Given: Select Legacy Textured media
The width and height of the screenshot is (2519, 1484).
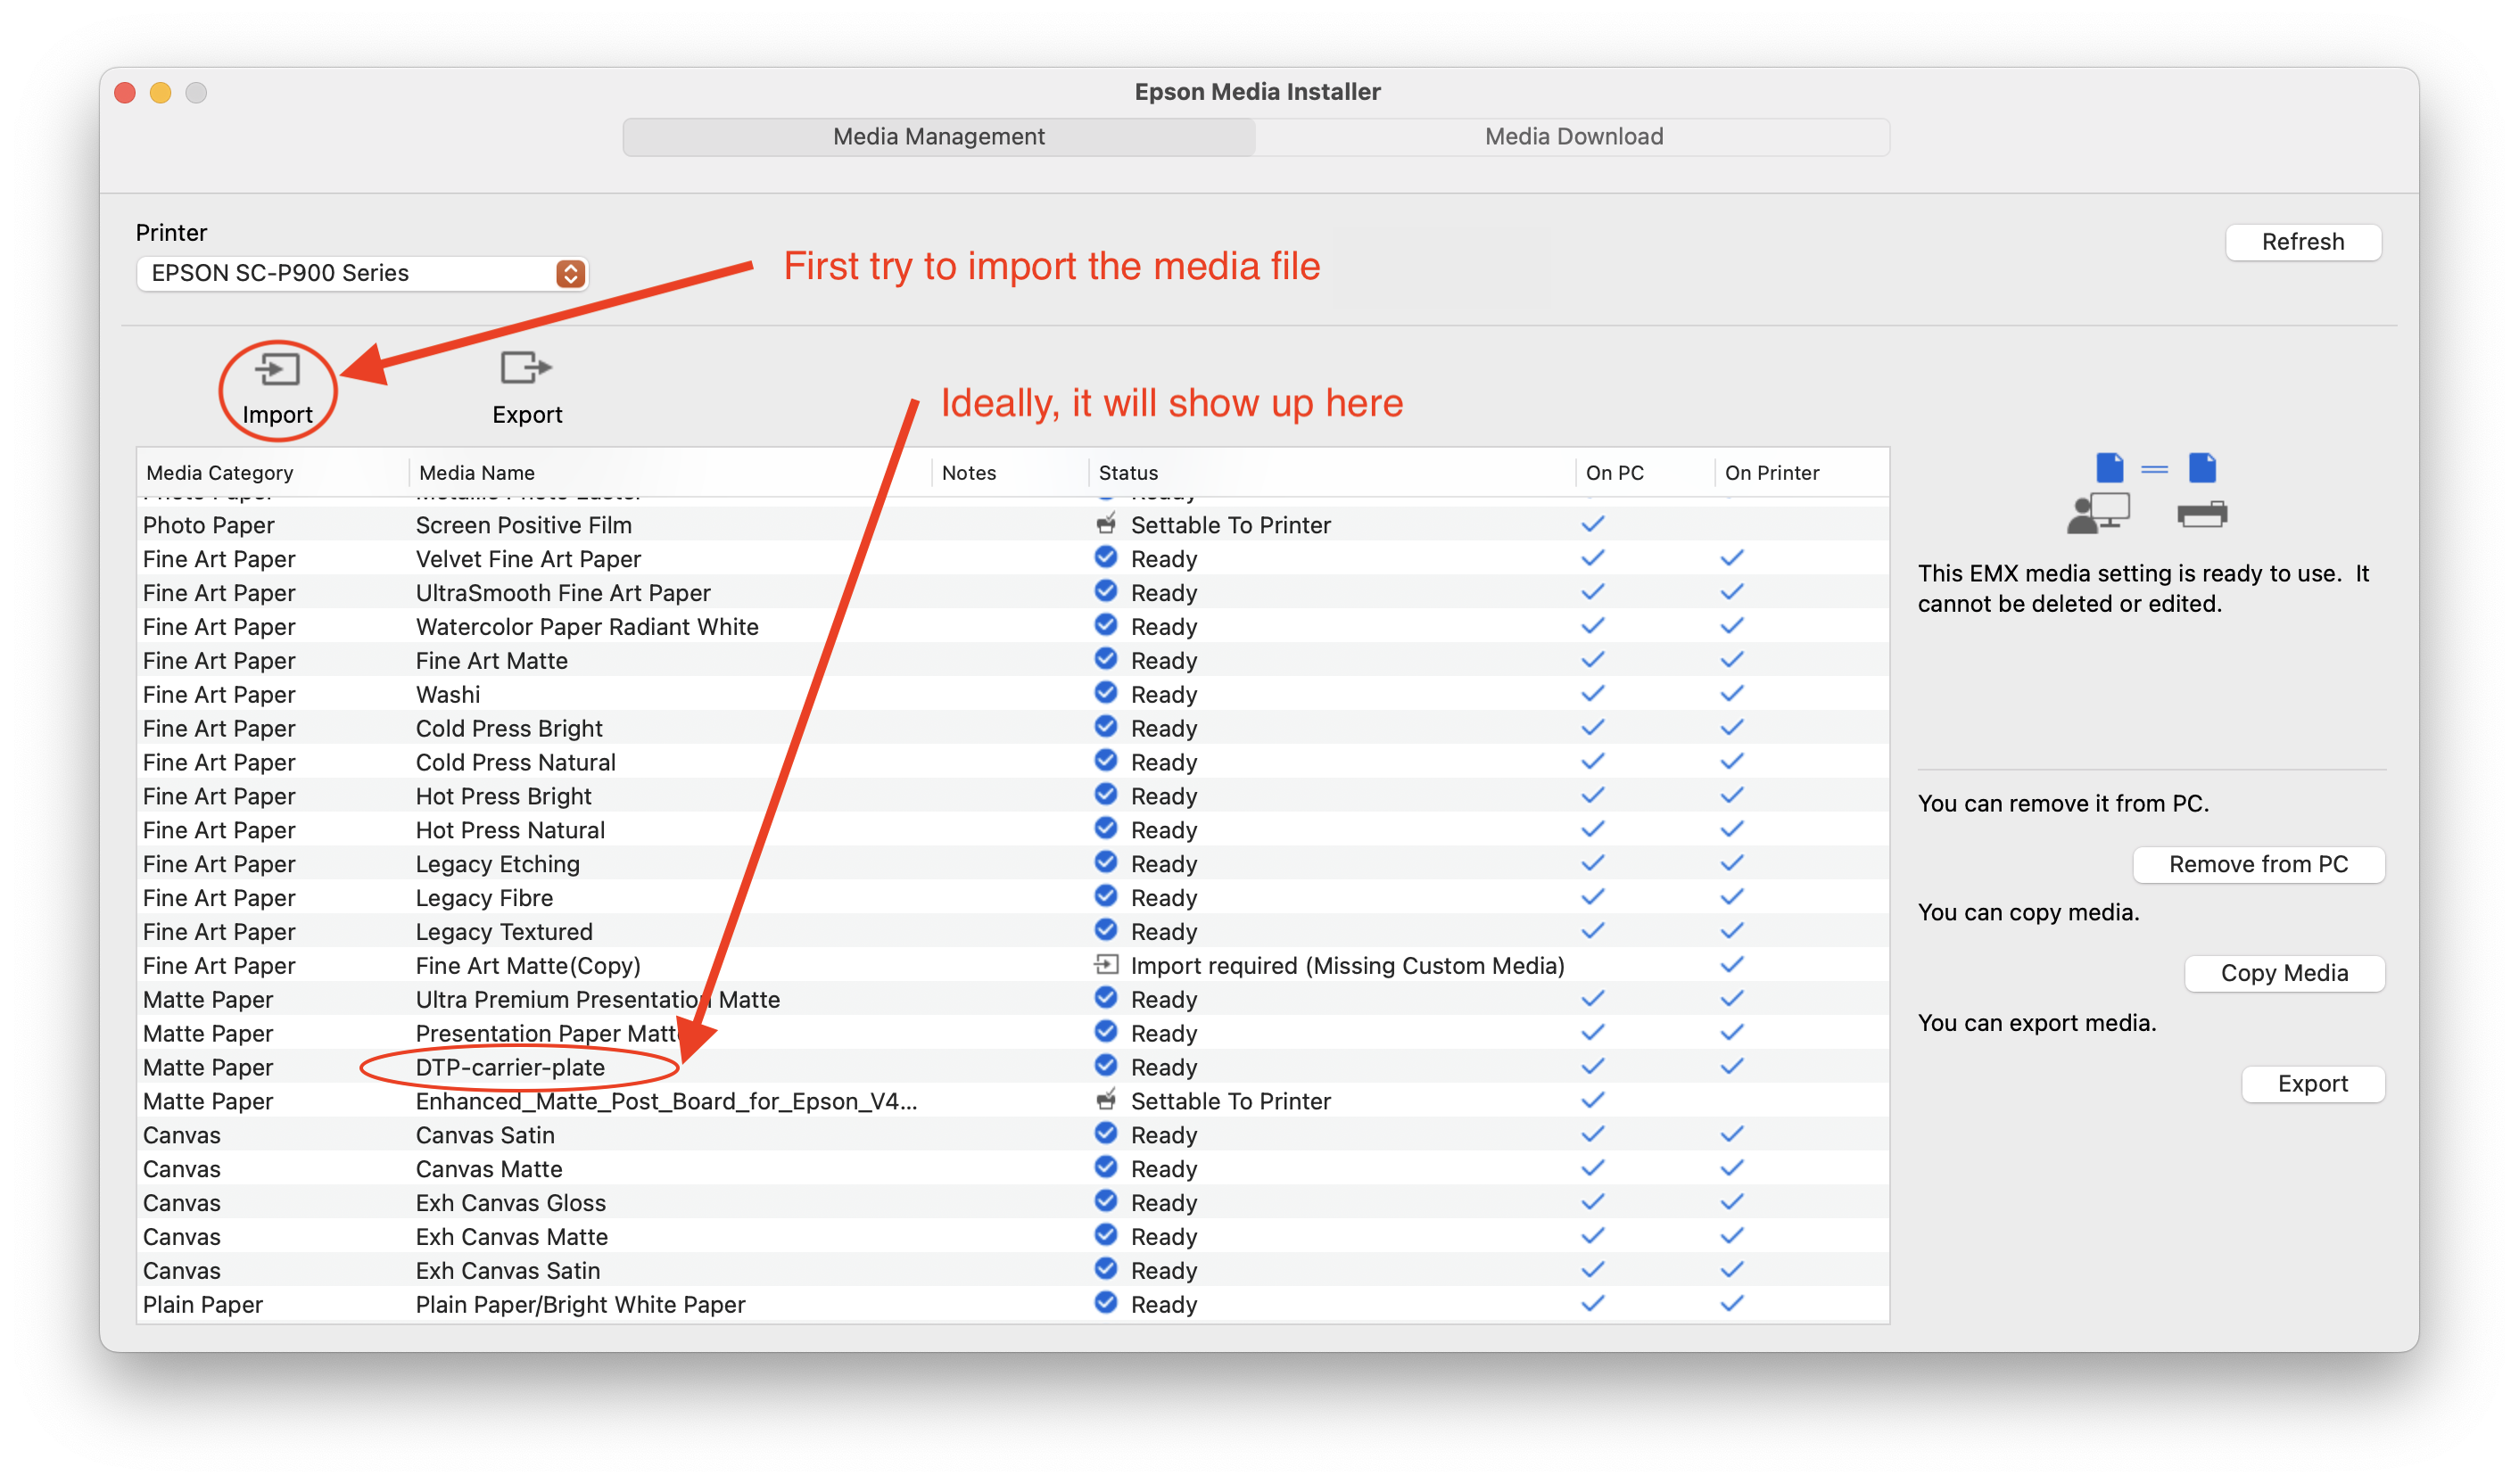Looking at the screenshot, I should pos(1012,932).
